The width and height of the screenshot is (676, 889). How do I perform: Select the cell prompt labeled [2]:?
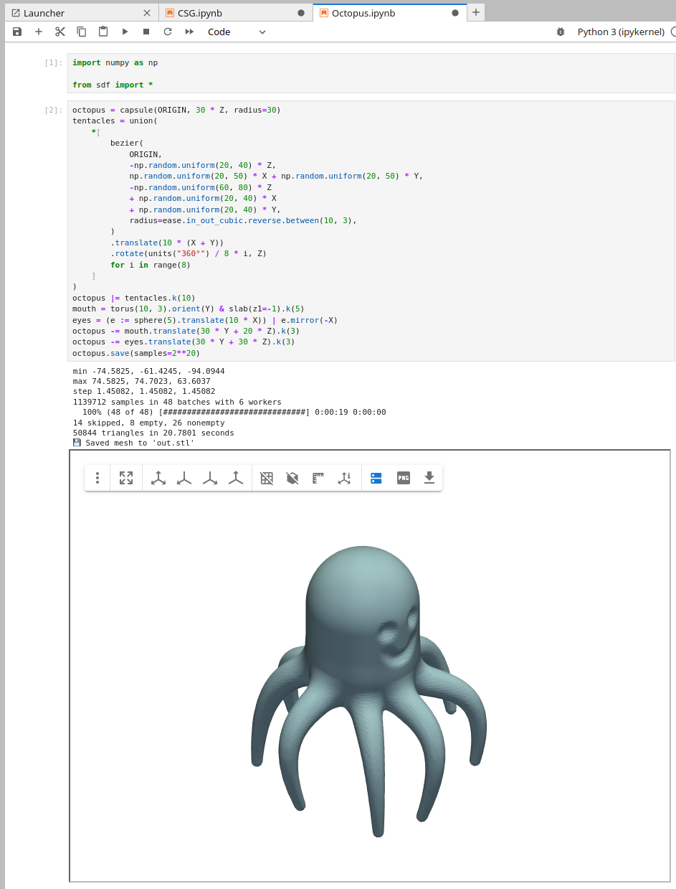pos(53,110)
